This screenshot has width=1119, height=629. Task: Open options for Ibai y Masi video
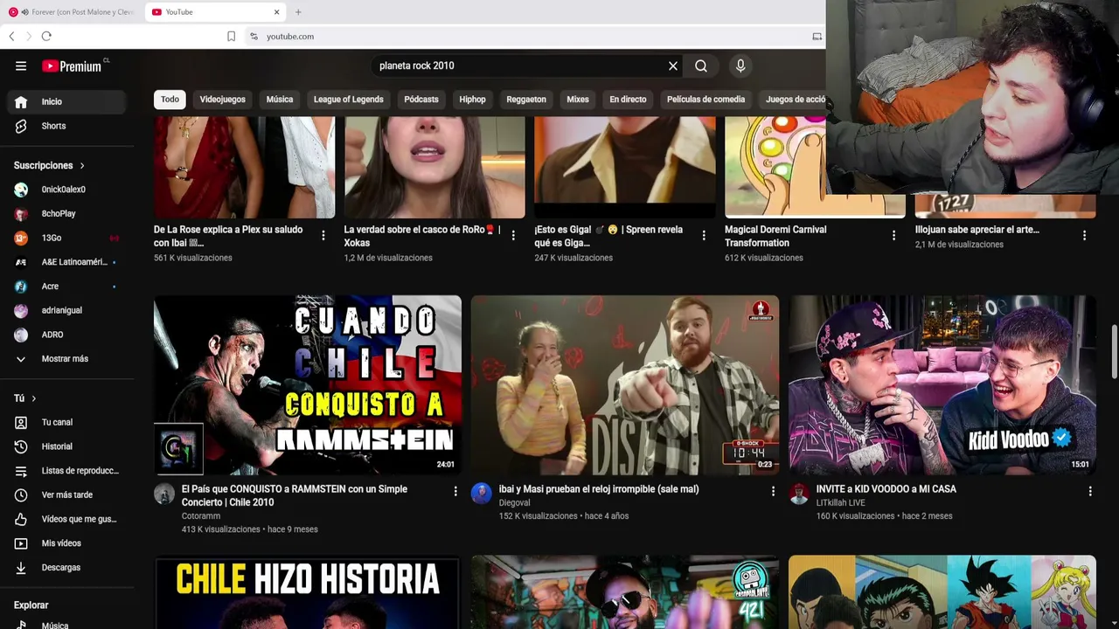point(773,491)
